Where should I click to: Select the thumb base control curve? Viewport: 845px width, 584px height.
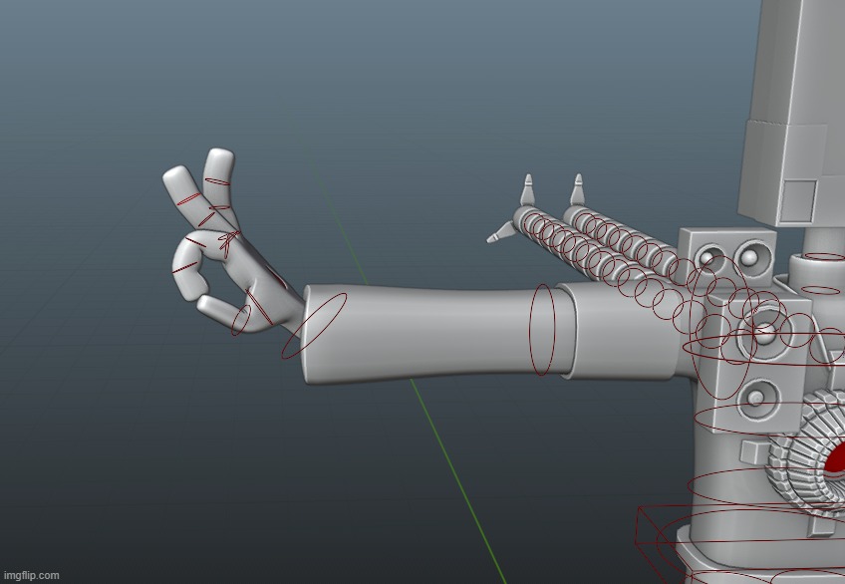pyautogui.click(x=242, y=319)
